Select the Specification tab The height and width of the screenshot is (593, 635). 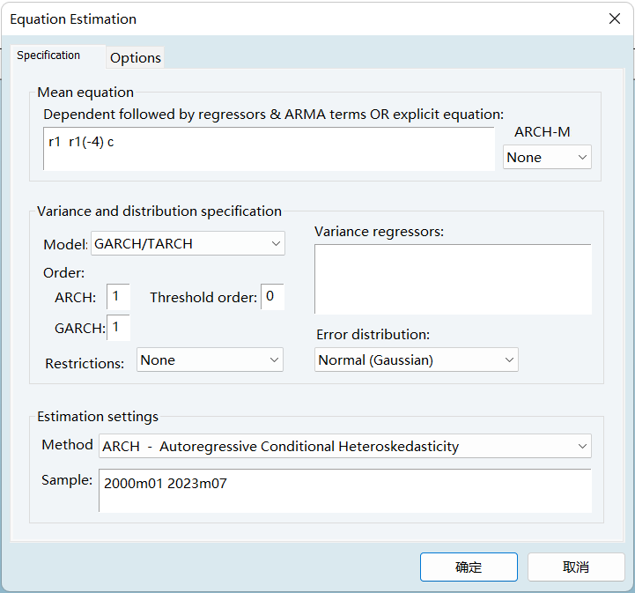(x=48, y=56)
